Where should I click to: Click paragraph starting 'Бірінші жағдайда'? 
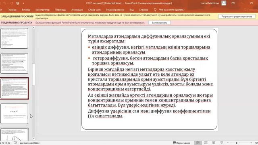click(150, 79)
